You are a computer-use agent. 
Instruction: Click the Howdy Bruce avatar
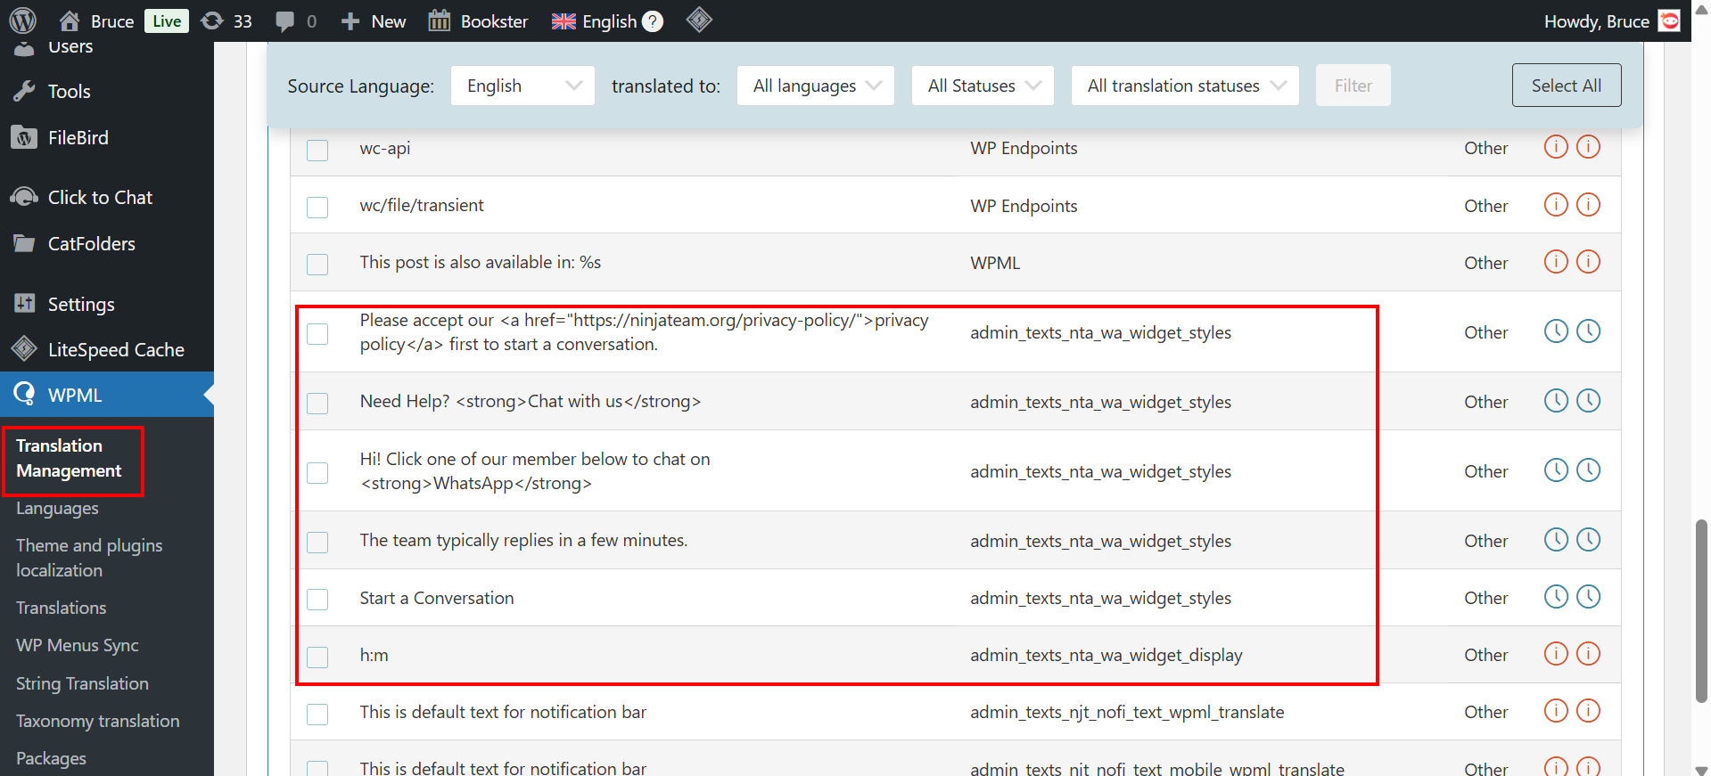1669,20
